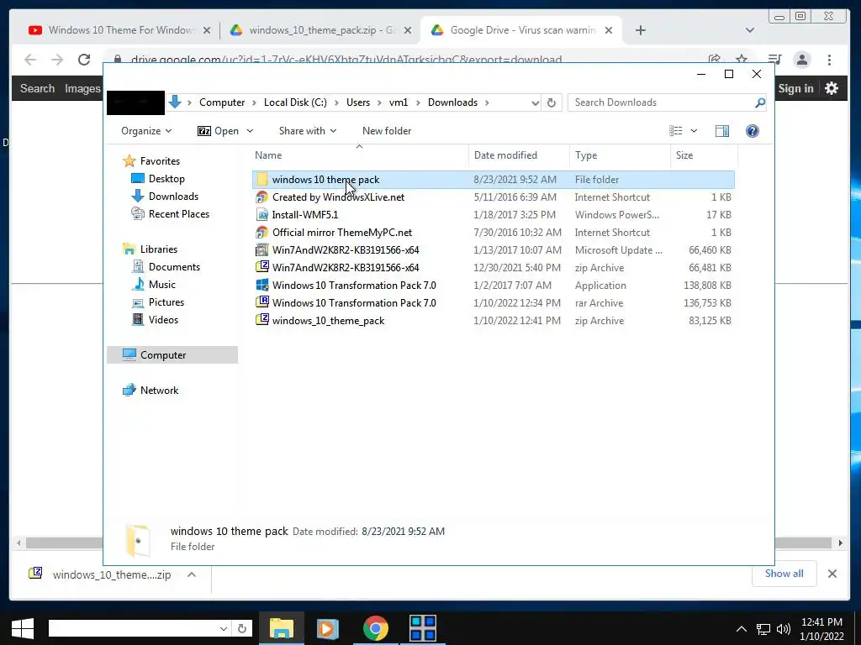Click the taskbar volume speaker icon

tap(784, 629)
